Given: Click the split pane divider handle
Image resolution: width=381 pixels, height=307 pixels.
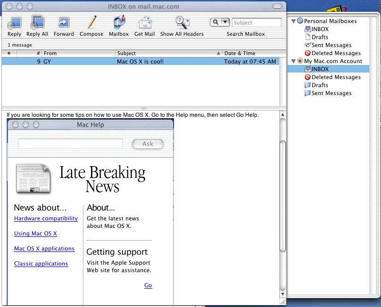Looking at the screenshot, I should [x=144, y=108].
